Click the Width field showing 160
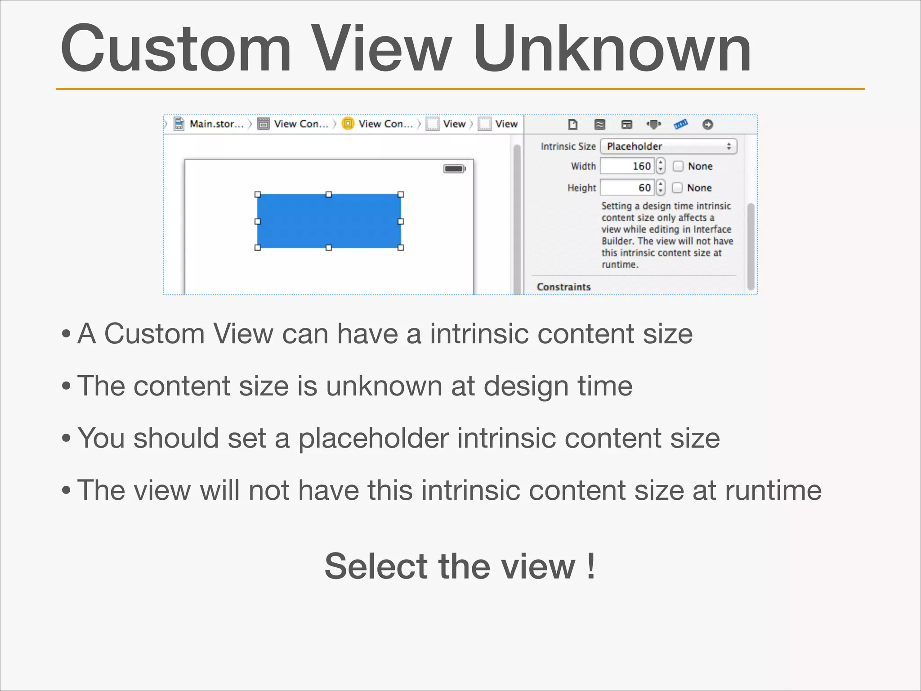Viewport: 921px width, 691px height. [627, 166]
